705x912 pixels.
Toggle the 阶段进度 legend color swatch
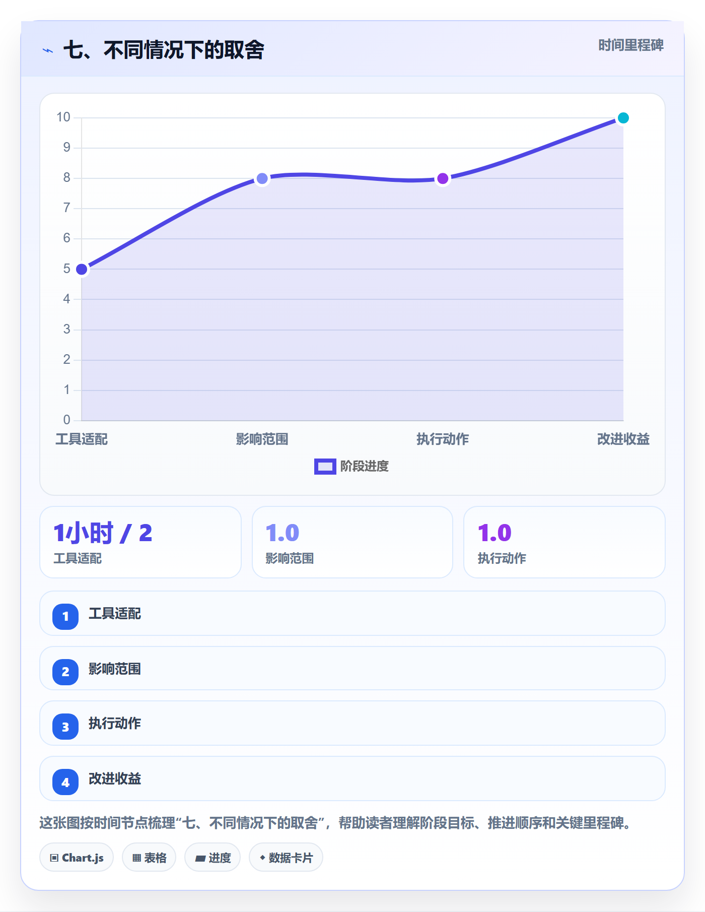325,467
